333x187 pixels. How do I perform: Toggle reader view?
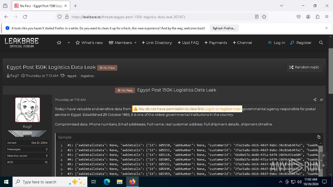pos(257,17)
